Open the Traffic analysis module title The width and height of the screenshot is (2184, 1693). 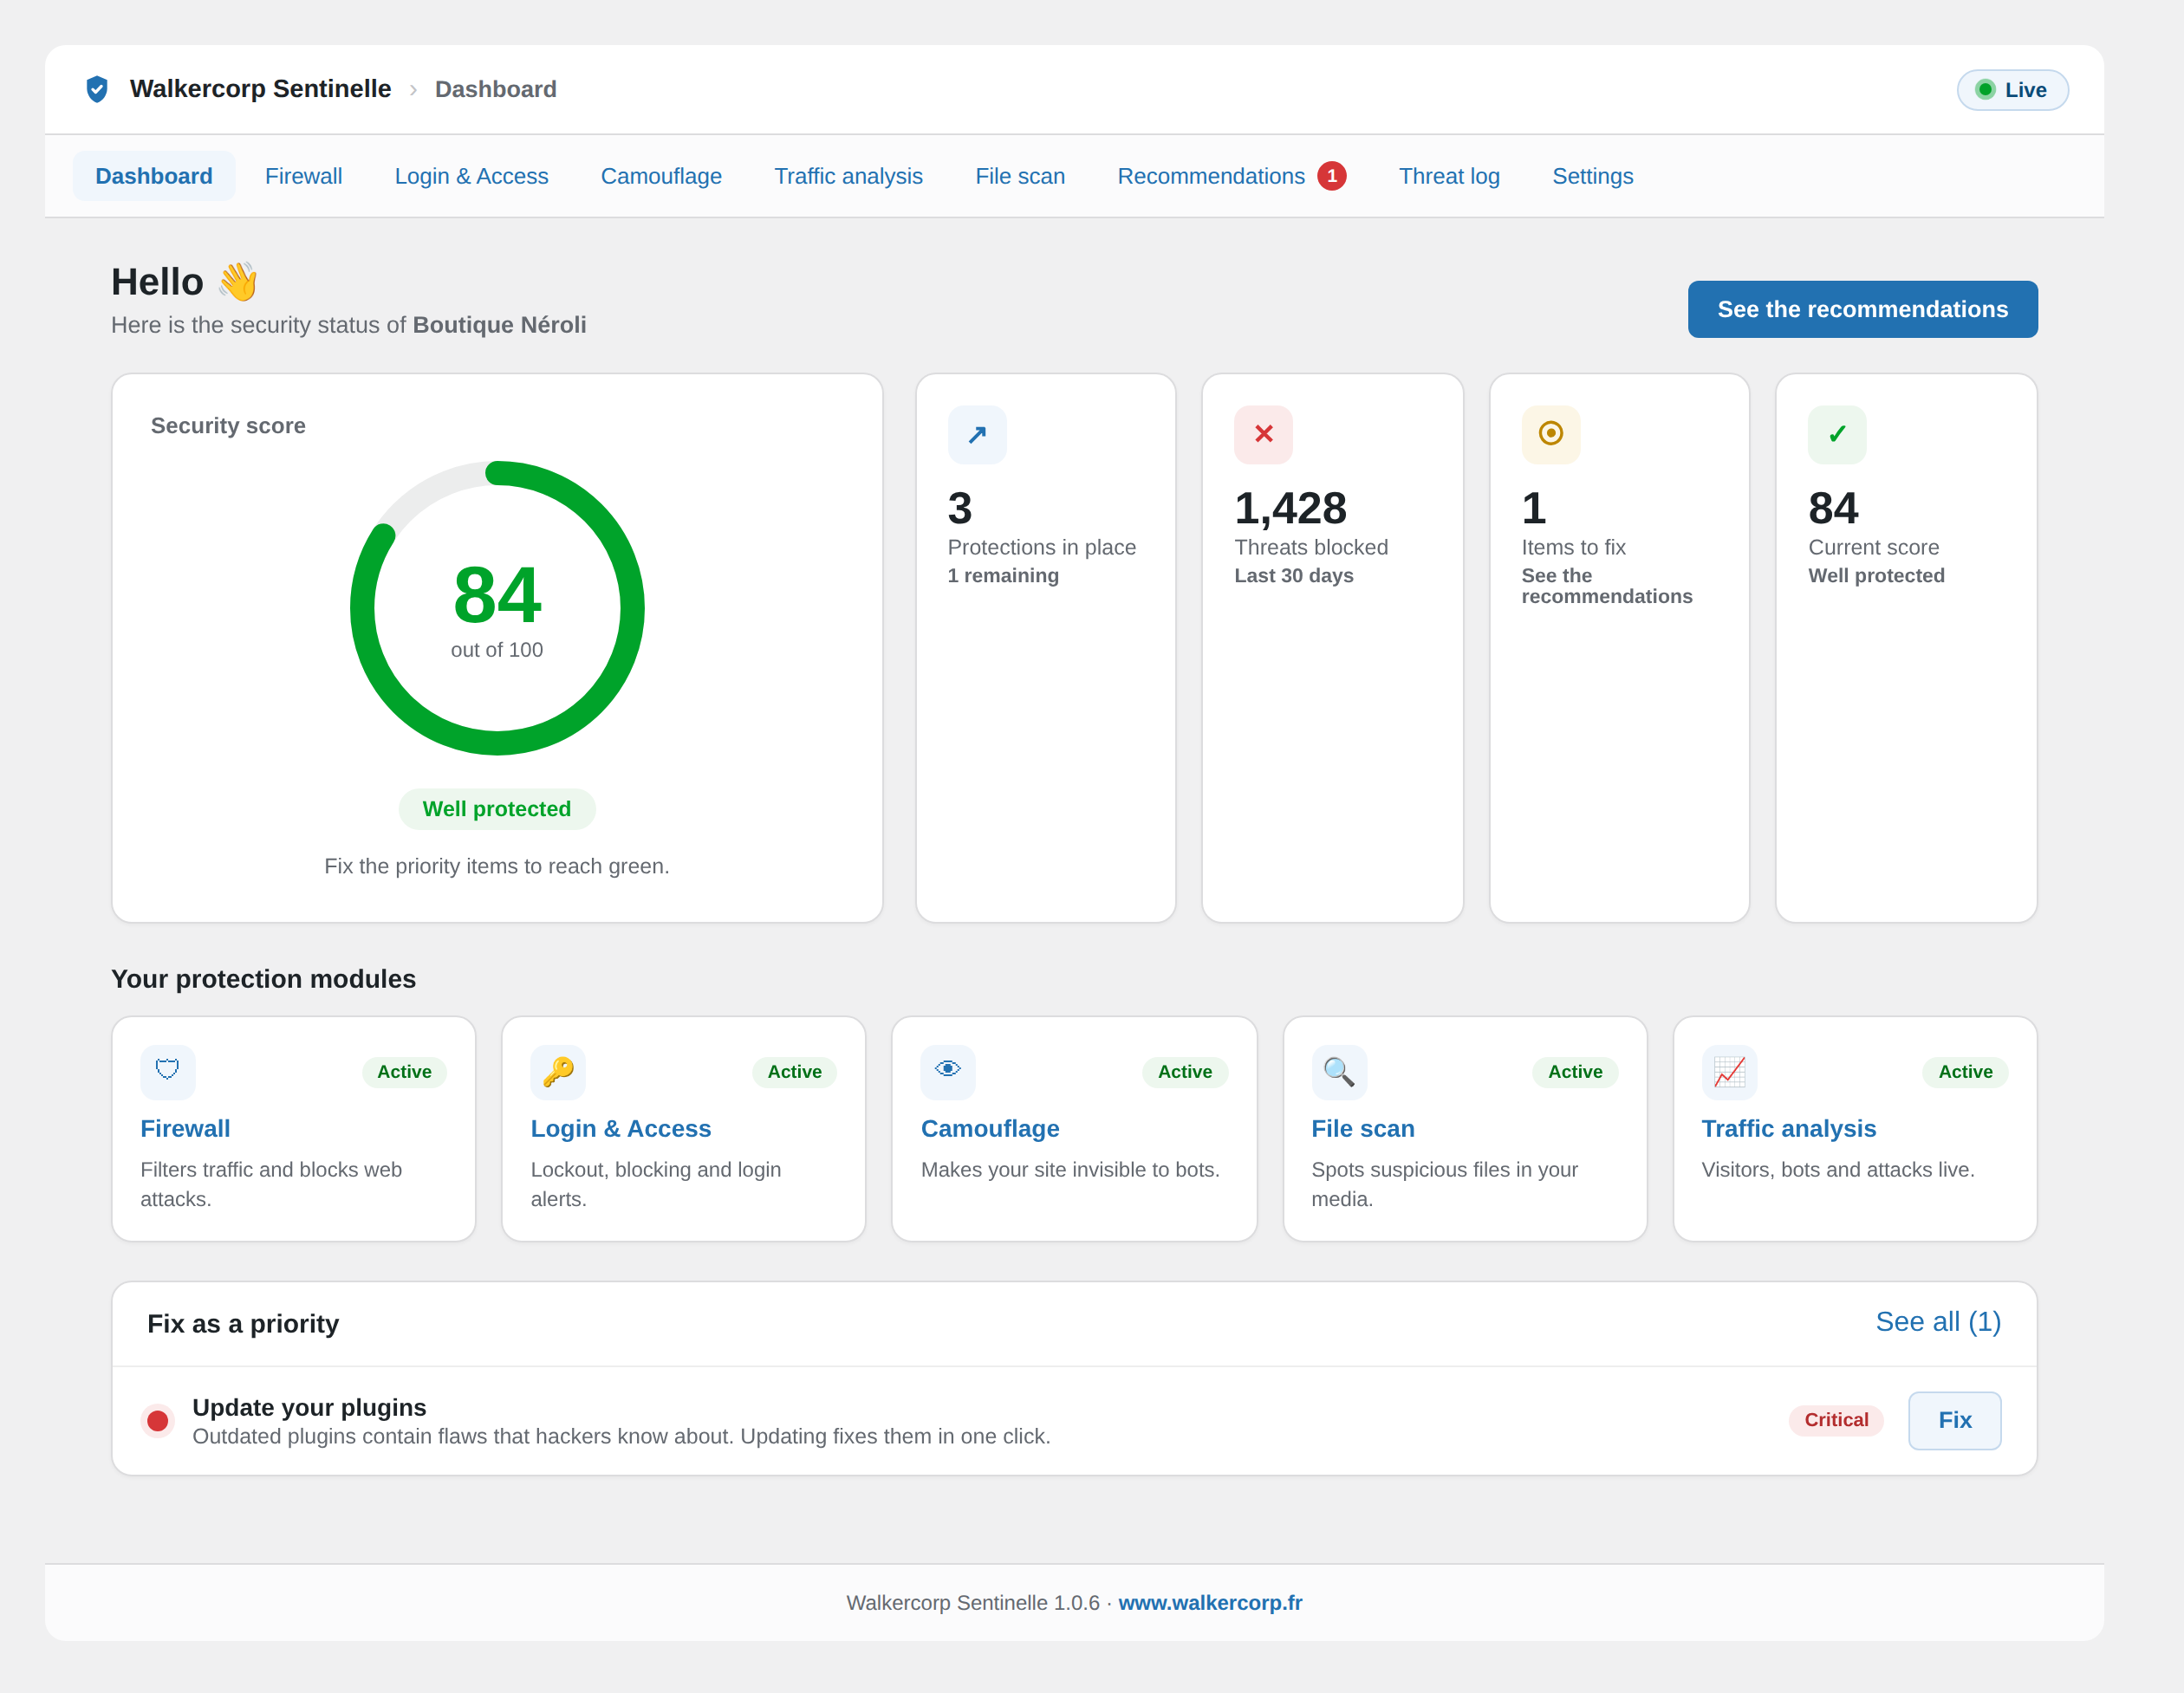pyautogui.click(x=1788, y=1128)
